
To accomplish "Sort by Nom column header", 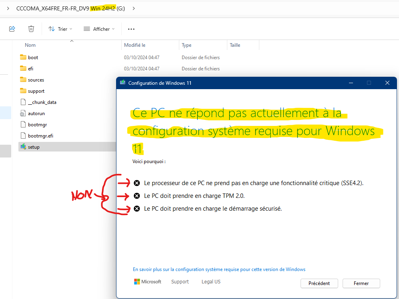I will pos(30,45).
